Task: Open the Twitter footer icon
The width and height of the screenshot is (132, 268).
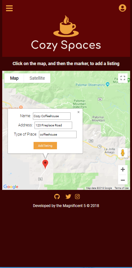Action: 68,197
